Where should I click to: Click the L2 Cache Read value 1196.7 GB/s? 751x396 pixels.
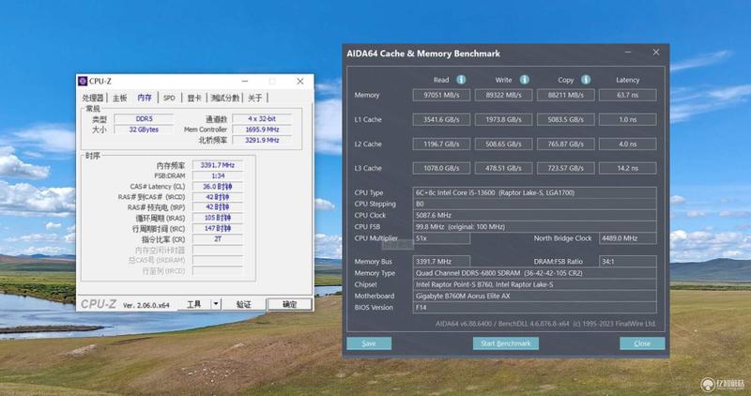pyautogui.click(x=441, y=144)
